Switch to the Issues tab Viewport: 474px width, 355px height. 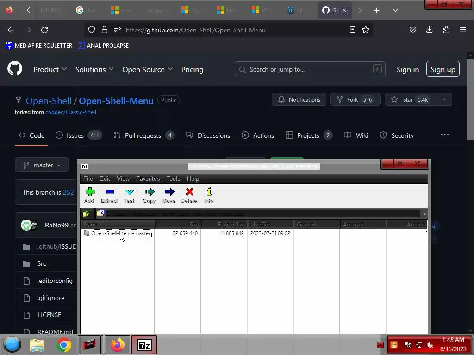[x=79, y=135]
